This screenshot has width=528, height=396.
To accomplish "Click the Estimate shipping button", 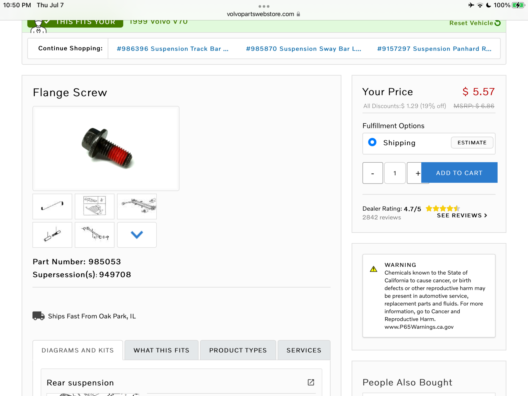I will [x=472, y=143].
